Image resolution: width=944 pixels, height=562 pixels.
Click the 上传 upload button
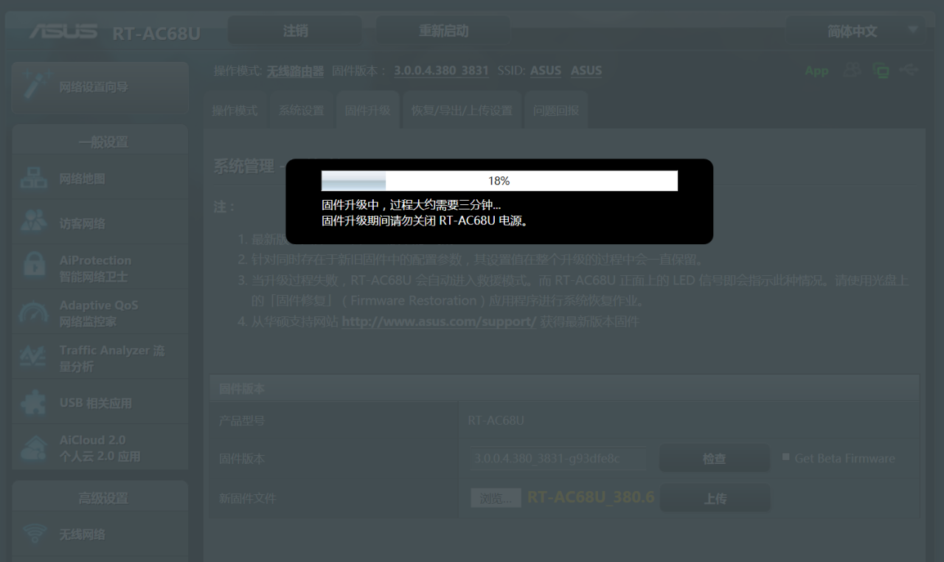point(715,499)
